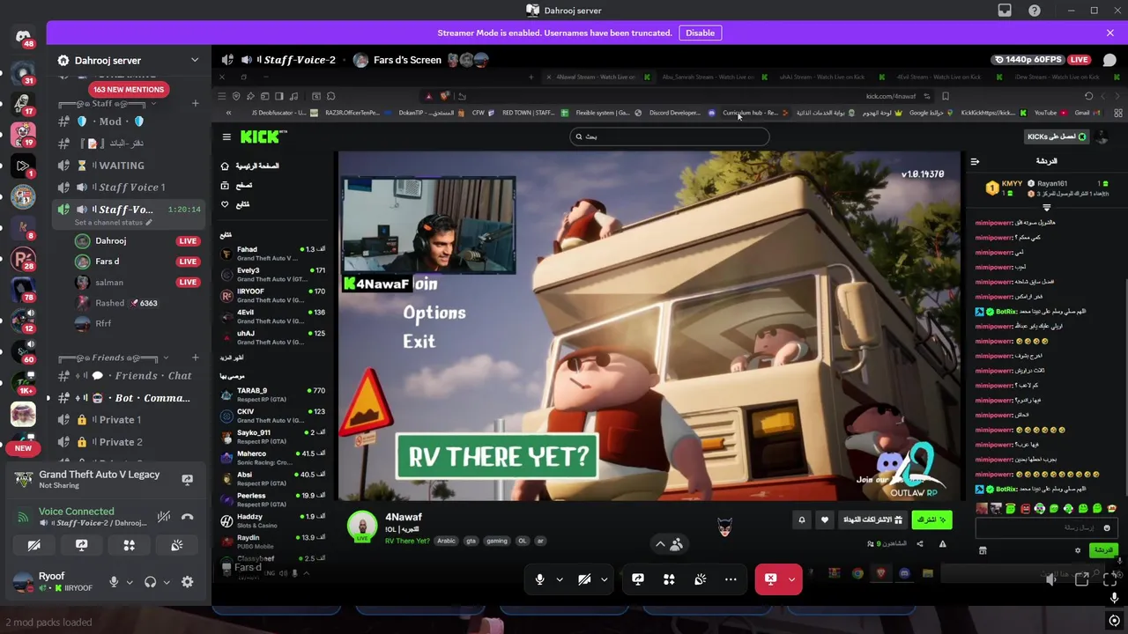Open voice connection signal details icon
The height and width of the screenshot is (634, 1128).
[x=23, y=518]
